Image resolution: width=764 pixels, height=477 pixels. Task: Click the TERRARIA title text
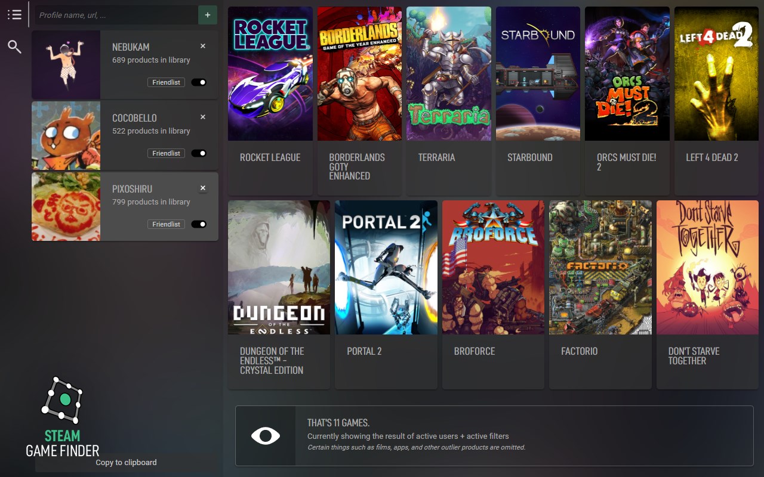click(x=437, y=157)
